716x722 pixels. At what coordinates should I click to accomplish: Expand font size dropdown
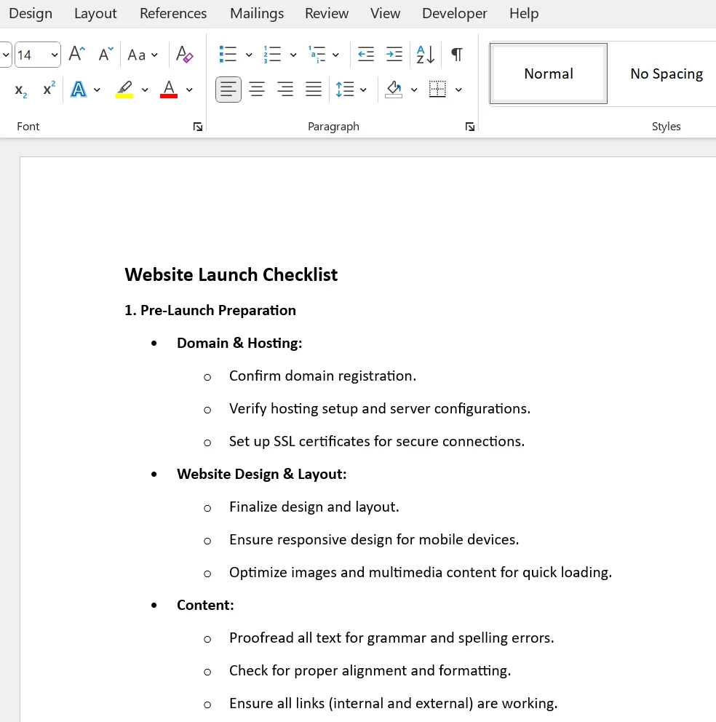[55, 55]
